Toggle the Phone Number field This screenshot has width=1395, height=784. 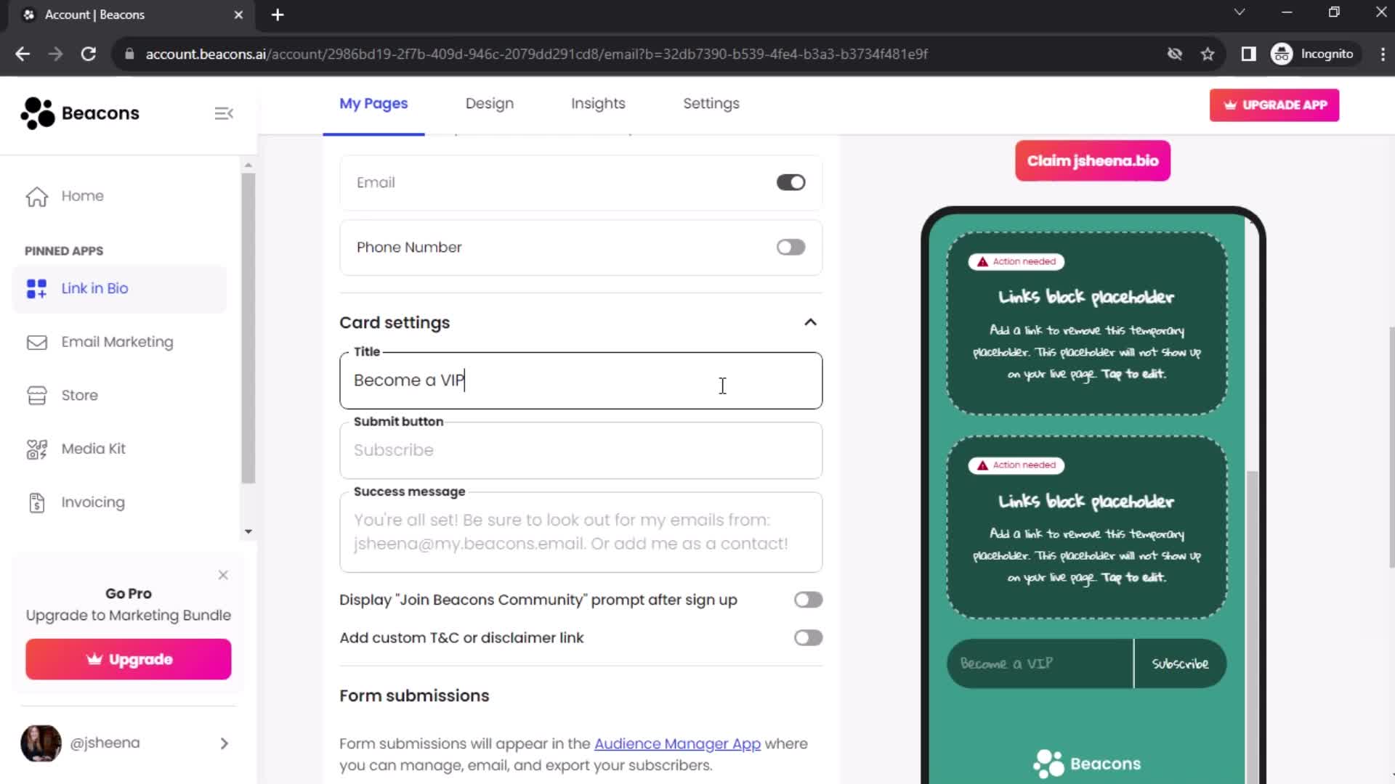[x=791, y=247]
